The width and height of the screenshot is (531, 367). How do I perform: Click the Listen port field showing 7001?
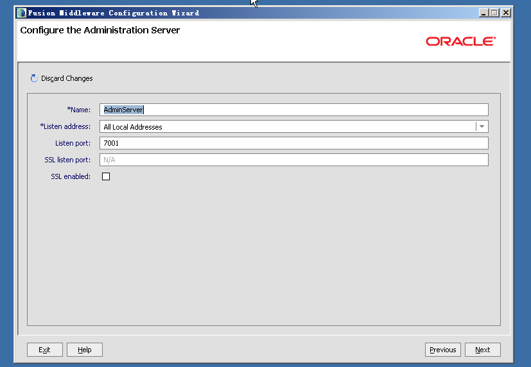[x=293, y=143]
